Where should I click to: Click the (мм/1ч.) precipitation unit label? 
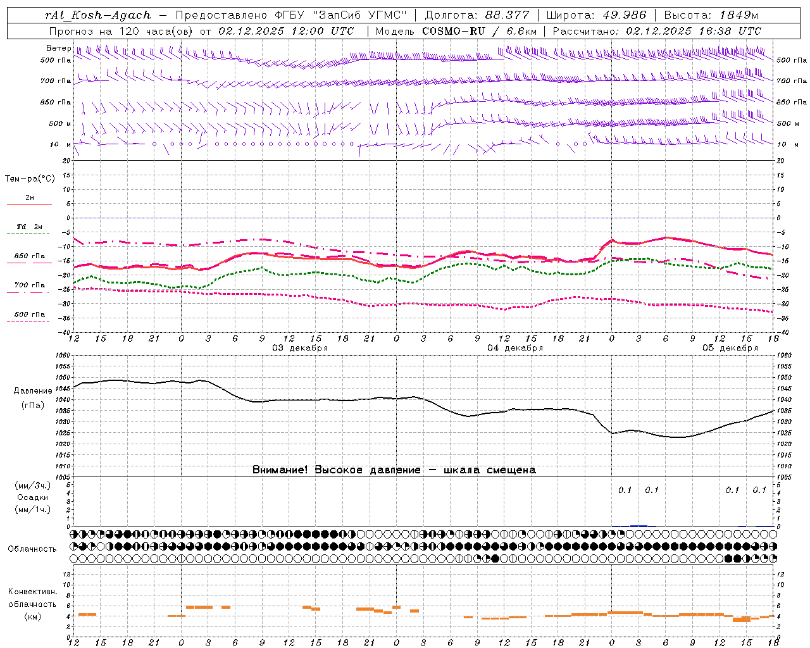(33, 509)
